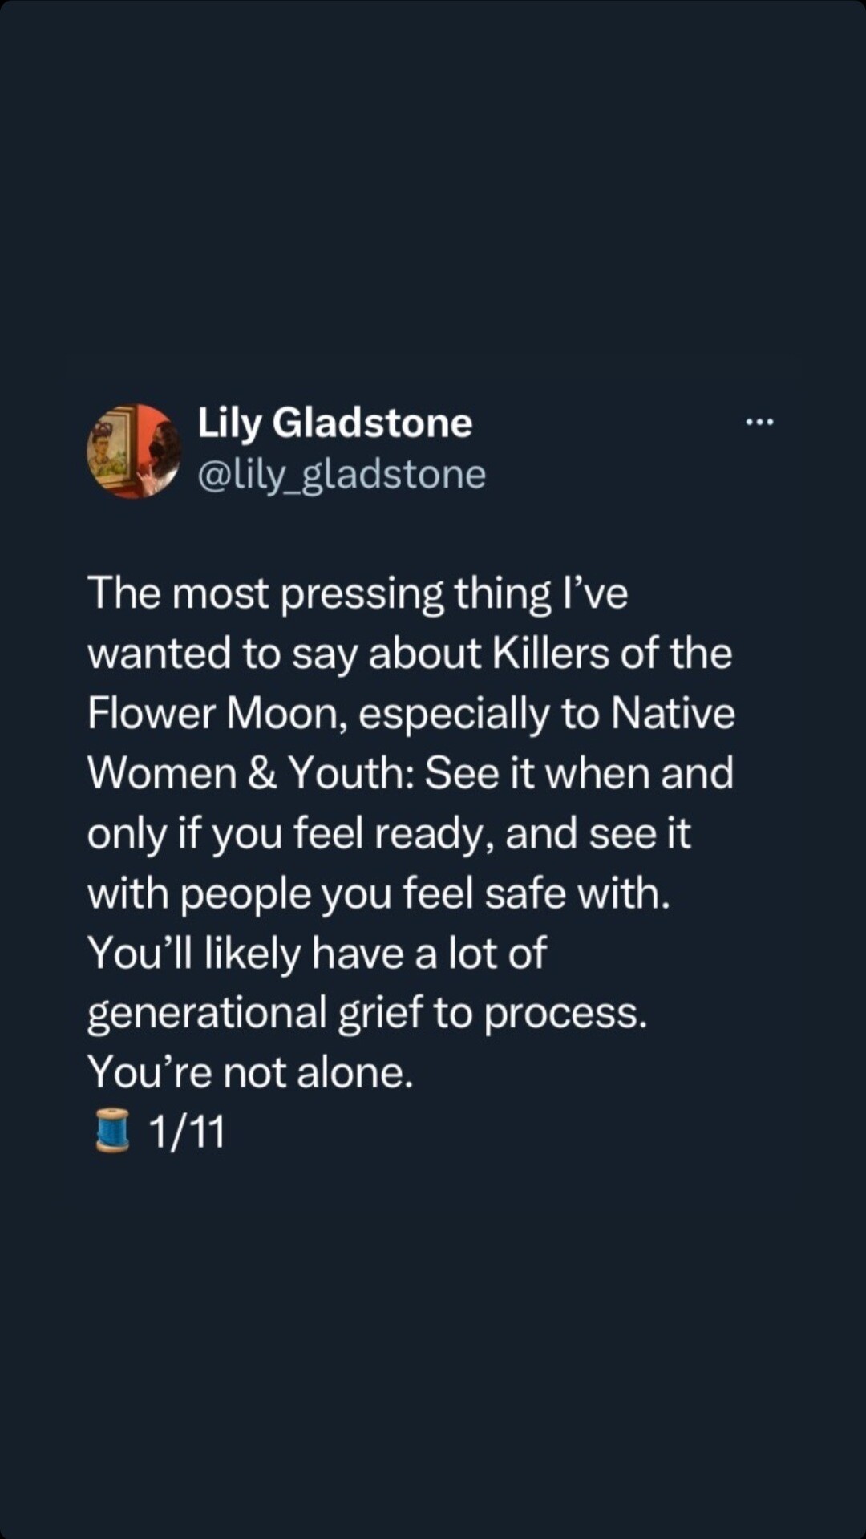Open the three-dot more options menu
The height and width of the screenshot is (1539, 866).
759,422
